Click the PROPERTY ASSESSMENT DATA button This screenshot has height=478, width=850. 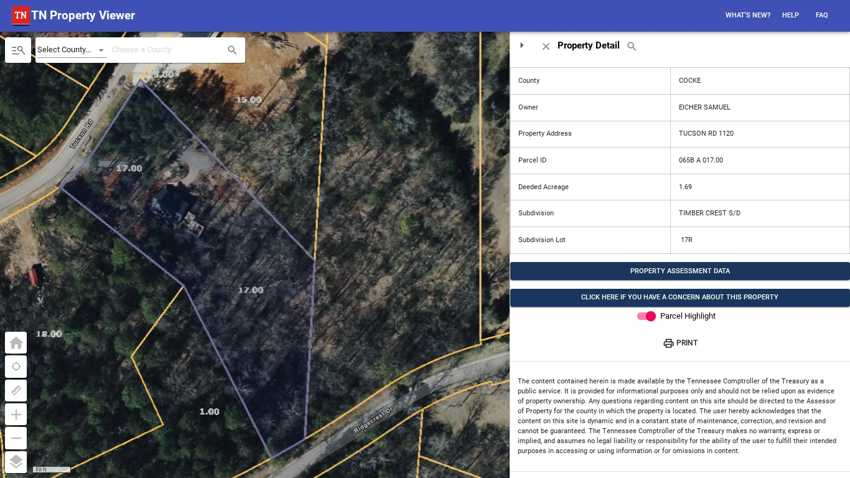pos(680,271)
